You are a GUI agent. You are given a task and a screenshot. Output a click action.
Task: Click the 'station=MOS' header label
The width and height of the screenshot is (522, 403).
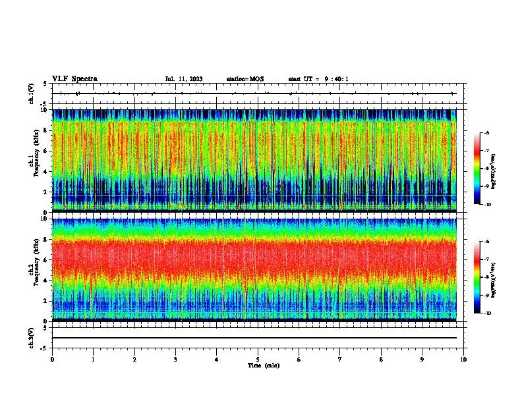245,79
